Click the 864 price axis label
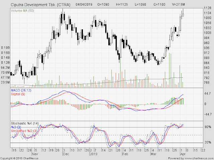The height and width of the screenshot is (160, 214). click(x=207, y=63)
